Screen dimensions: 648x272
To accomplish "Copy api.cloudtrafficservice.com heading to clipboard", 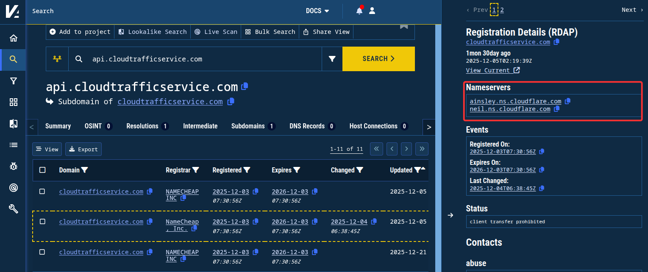I will pos(245,86).
